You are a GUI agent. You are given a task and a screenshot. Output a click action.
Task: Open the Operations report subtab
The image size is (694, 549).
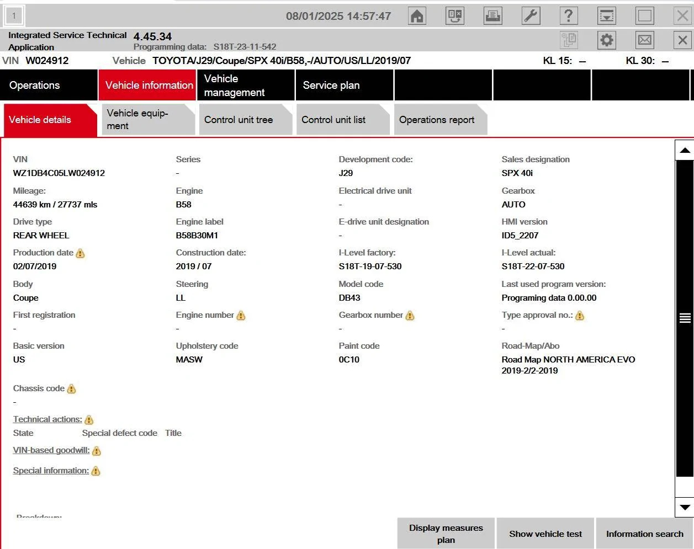pos(440,120)
